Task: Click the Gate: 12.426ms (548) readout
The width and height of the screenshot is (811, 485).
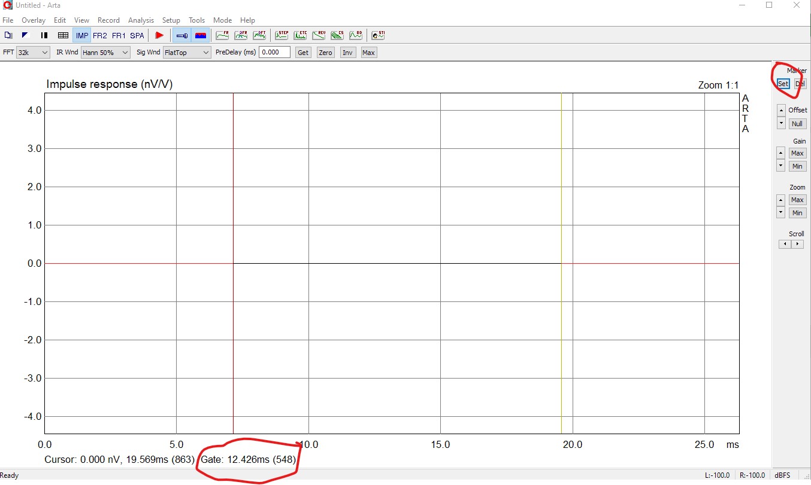Action: 248,460
